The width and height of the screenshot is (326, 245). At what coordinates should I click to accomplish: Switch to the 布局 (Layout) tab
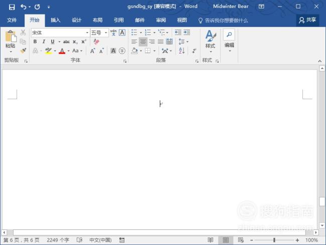pyautogui.click(x=97, y=20)
